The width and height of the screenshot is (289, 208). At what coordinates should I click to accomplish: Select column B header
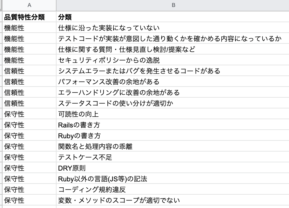tap(173, 5)
